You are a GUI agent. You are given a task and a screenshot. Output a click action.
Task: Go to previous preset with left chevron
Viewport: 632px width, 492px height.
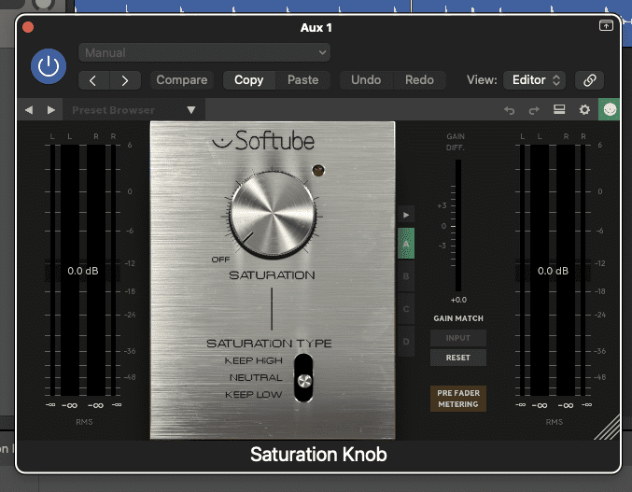click(x=93, y=80)
